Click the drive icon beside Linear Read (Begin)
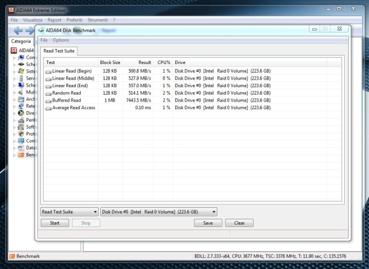This screenshot has width=369, height=269. pyautogui.click(x=48, y=72)
